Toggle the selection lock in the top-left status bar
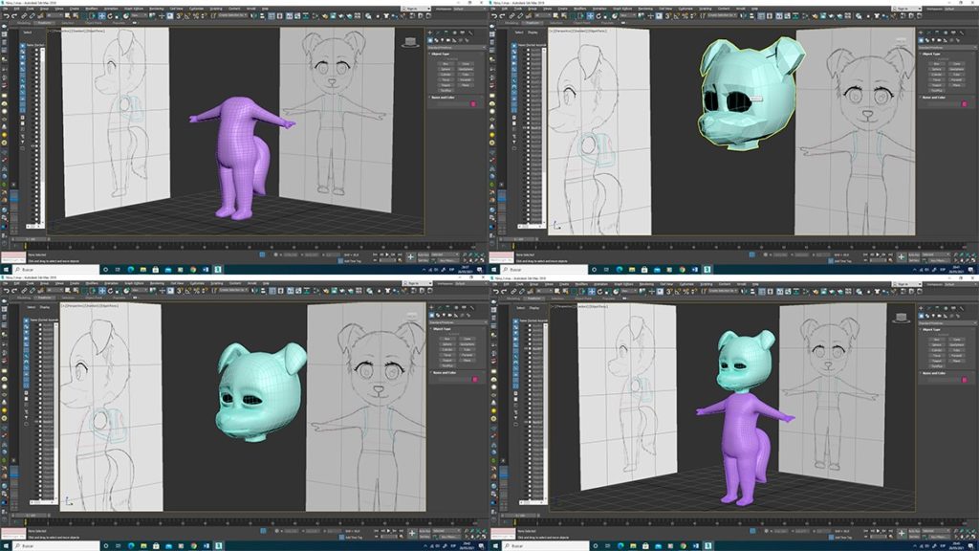Screen dimensions: 979x551 tap(263, 256)
